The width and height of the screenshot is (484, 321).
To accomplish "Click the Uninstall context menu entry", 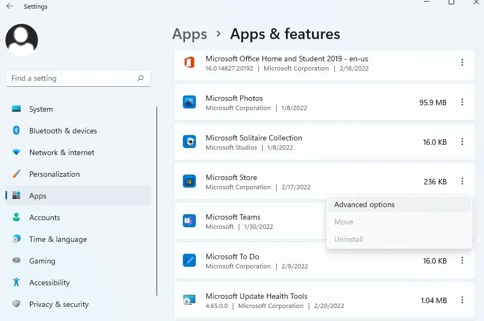I will (399, 239).
